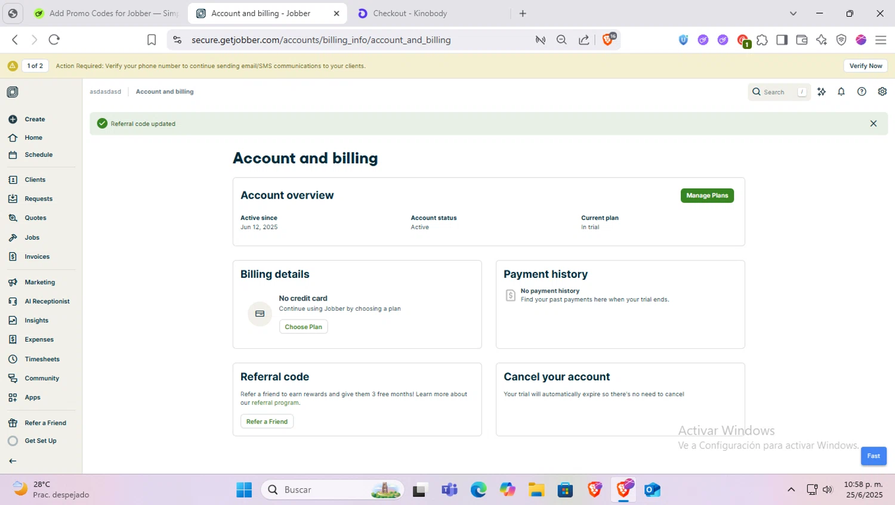Dismiss the Referral code updated banner

[x=874, y=124]
